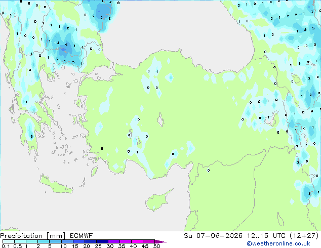Click legend label '40'

pyautogui.click(x=133, y=246)
